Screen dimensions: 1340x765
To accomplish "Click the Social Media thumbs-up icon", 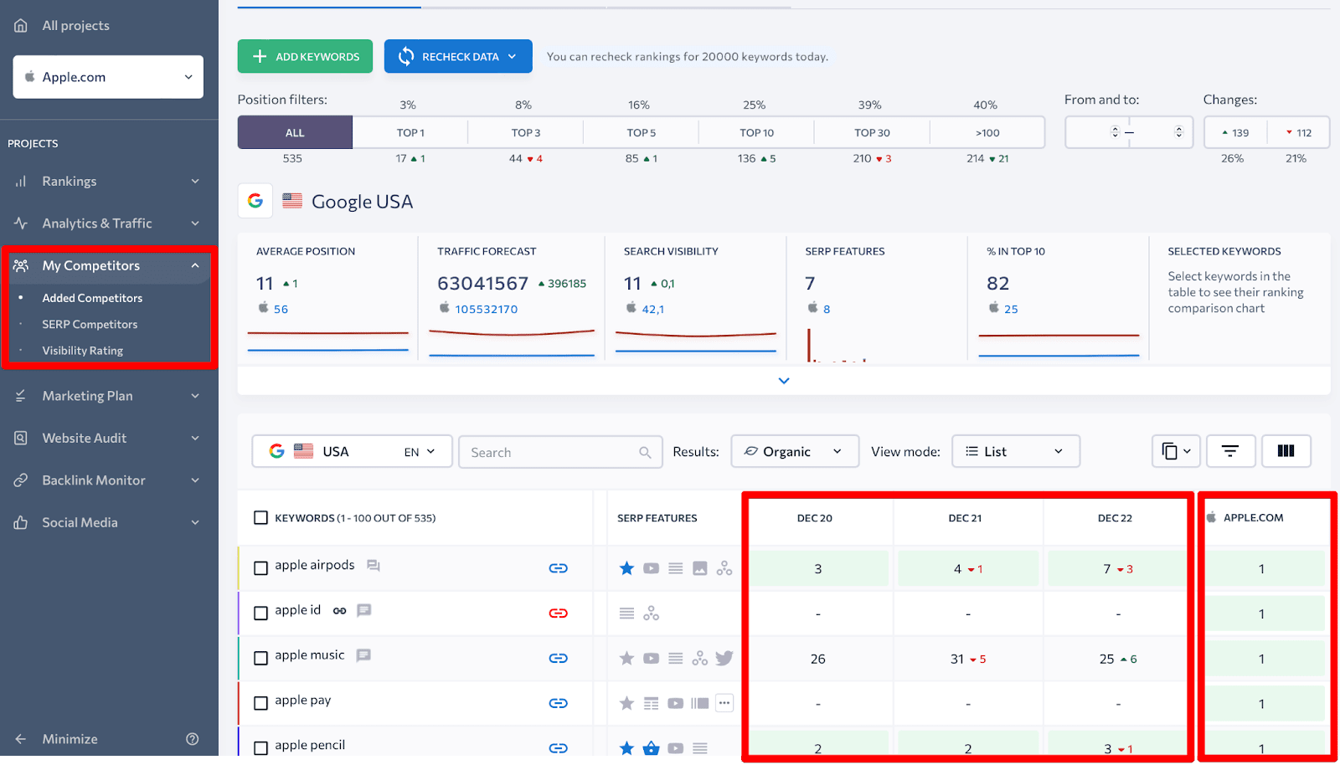I will (21, 522).
